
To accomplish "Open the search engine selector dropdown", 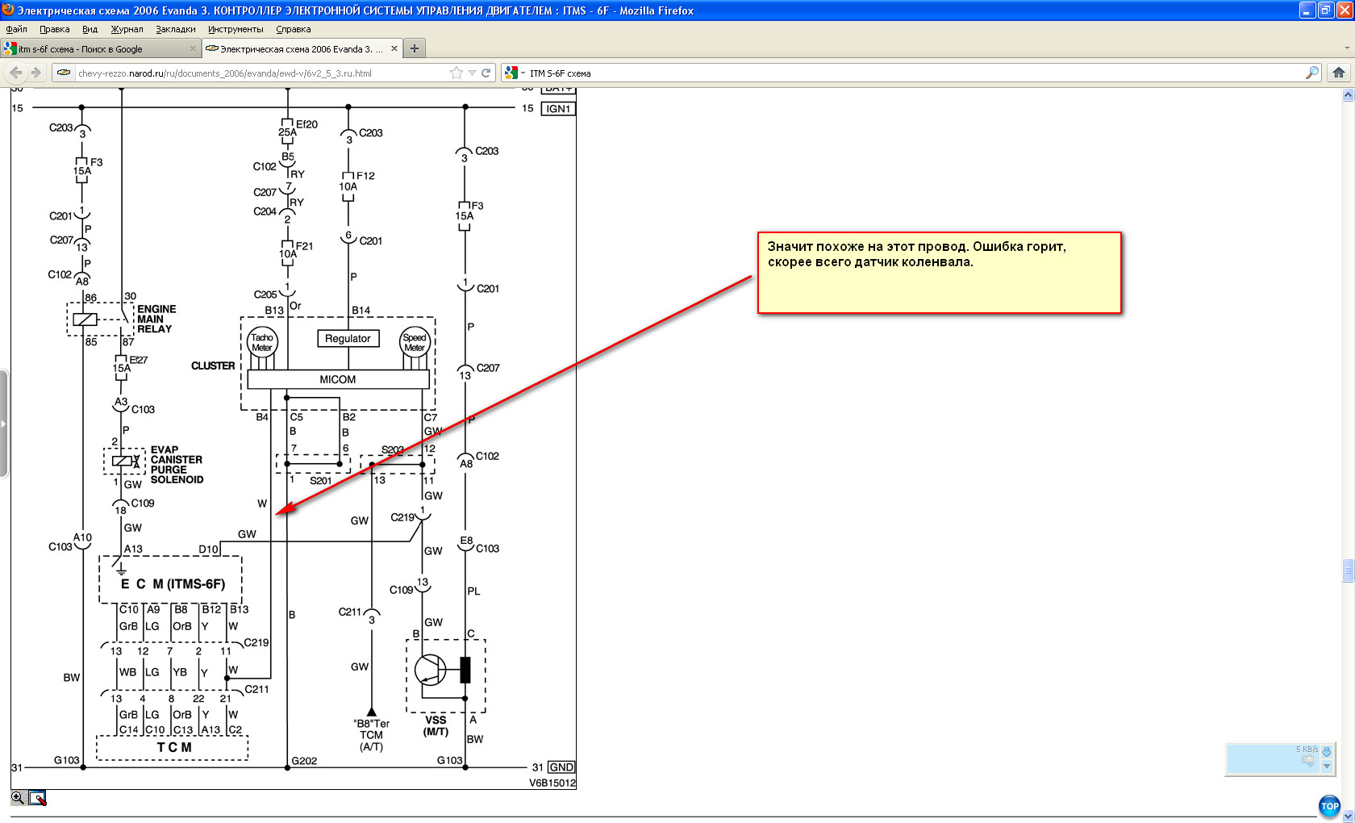I will pos(523,73).
